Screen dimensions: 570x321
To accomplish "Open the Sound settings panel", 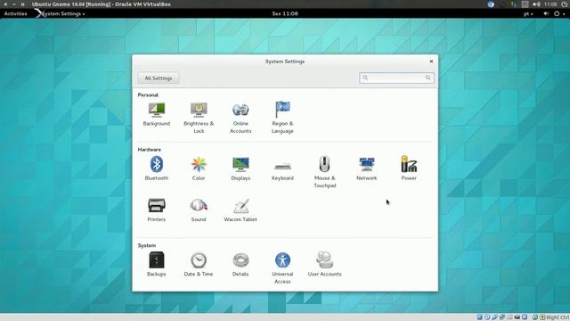I will [x=199, y=210].
